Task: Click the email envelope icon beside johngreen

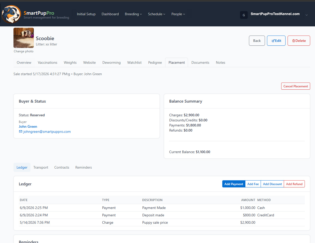Action: click(x=21, y=132)
